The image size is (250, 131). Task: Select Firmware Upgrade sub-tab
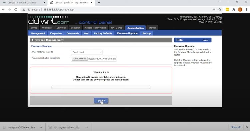point(127,33)
